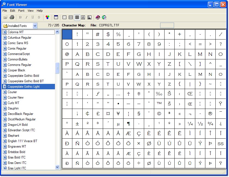Switch to the font list lines view
229x177 pixels.
[x=70, y=17]
